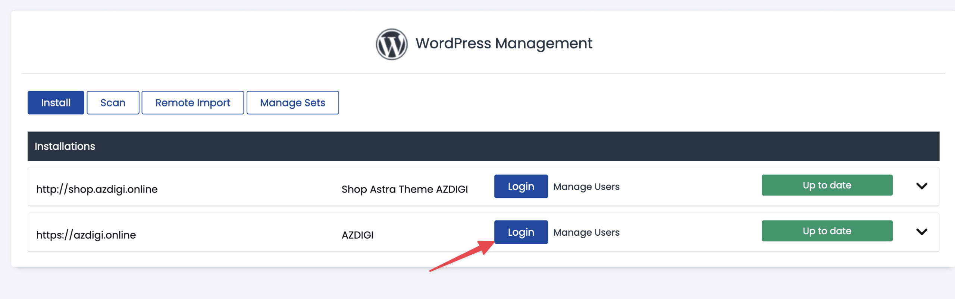This screenshot has height=299, width=955.
Task: Expand the shop.azdigi.online row chevron
Action: pyautogui.click(x=921, y=186)
